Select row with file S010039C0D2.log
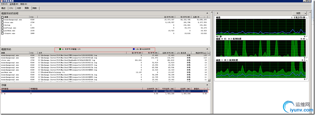 104,55
